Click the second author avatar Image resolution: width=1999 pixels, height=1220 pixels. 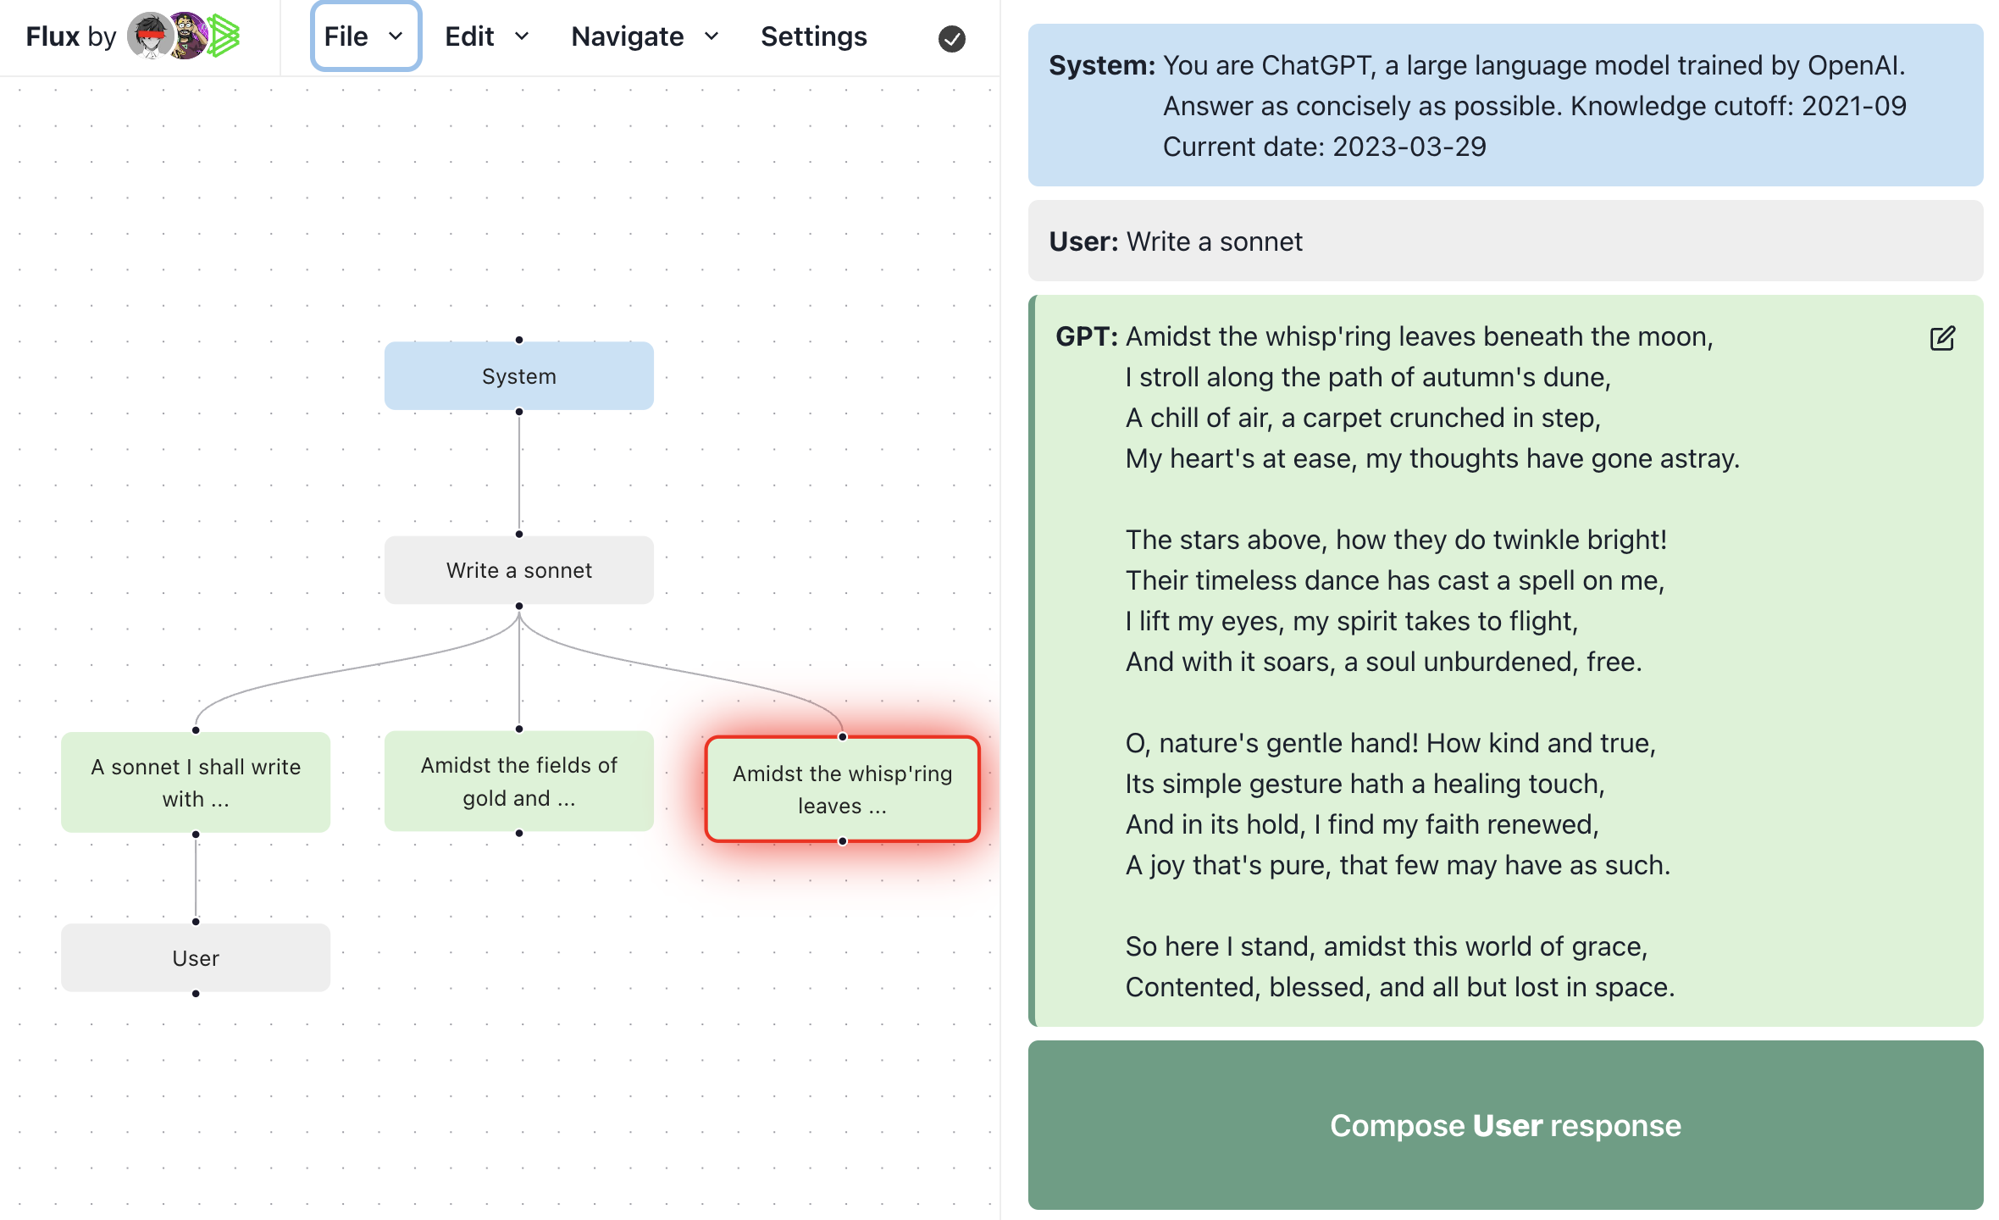tap(188, 36)
